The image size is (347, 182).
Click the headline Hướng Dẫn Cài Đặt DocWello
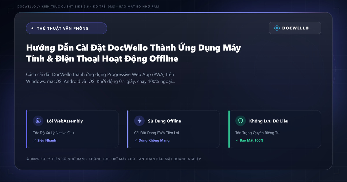pyautogui.click(x=133, y=53)
